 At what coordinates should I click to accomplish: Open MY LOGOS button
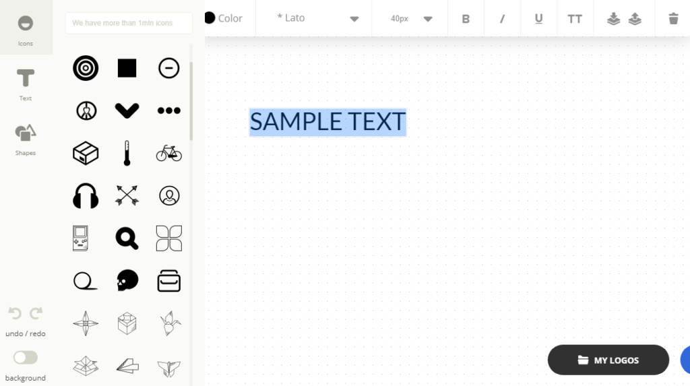tap(608, 360)
